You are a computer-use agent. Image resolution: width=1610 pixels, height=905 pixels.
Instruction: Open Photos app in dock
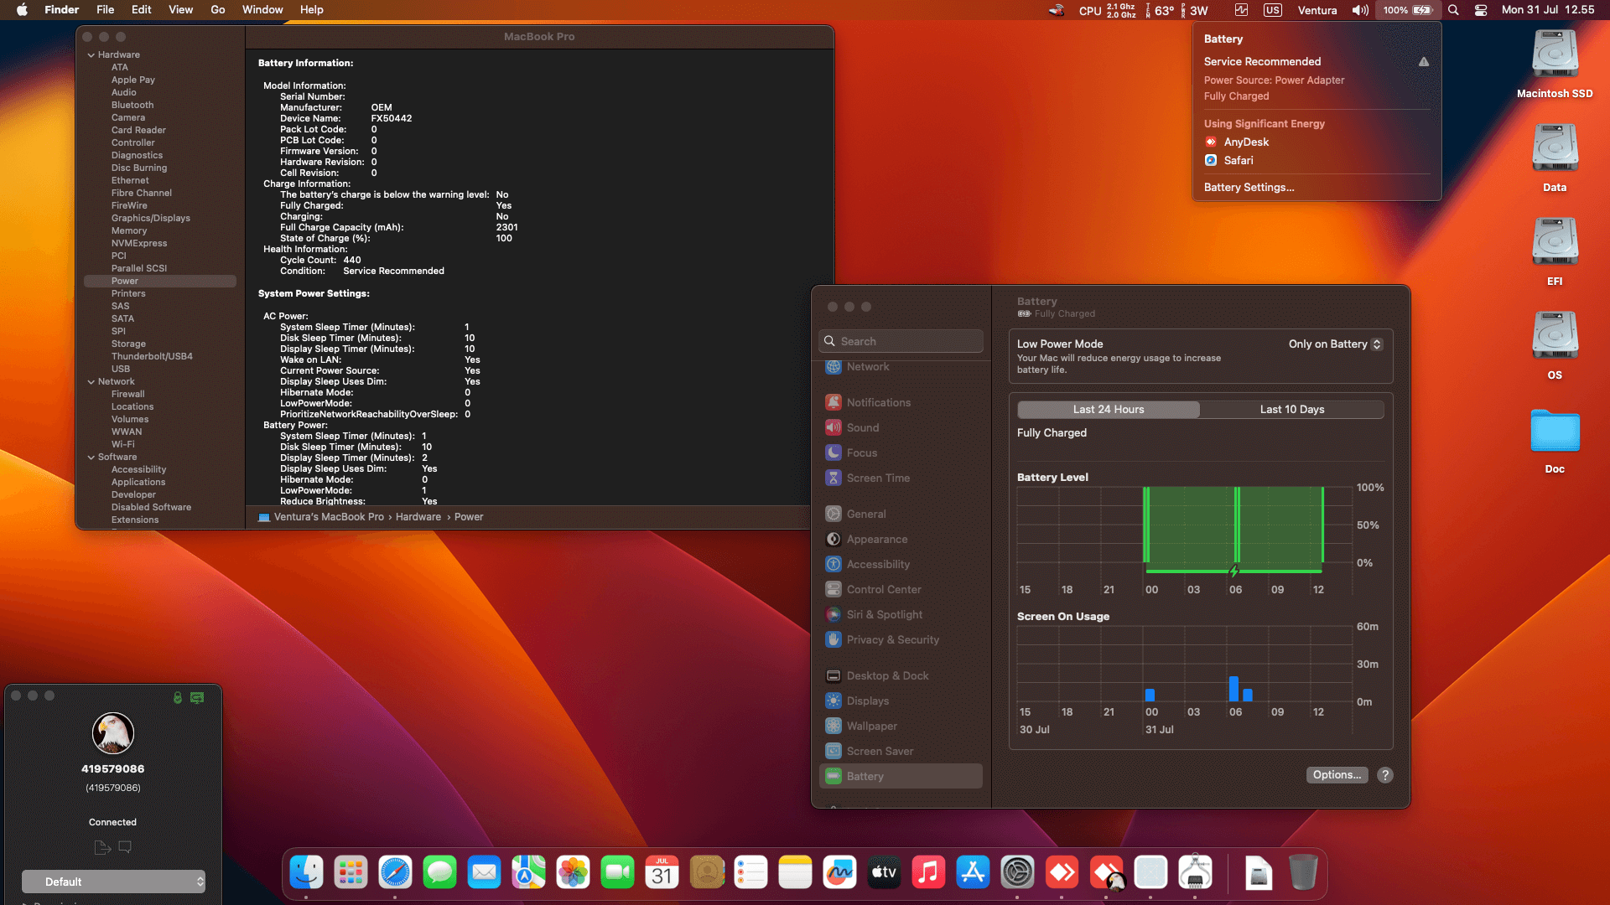coord(573,873)
